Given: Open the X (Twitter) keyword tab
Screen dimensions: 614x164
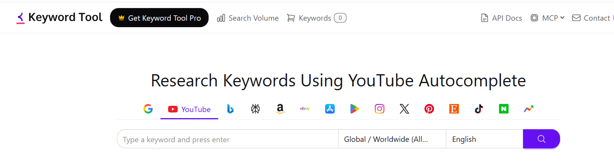Looking at the screenshot, I should tap(404, 109).
